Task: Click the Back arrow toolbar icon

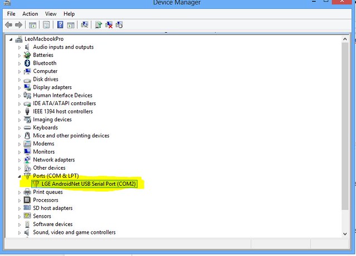Action: pos(8,24)
